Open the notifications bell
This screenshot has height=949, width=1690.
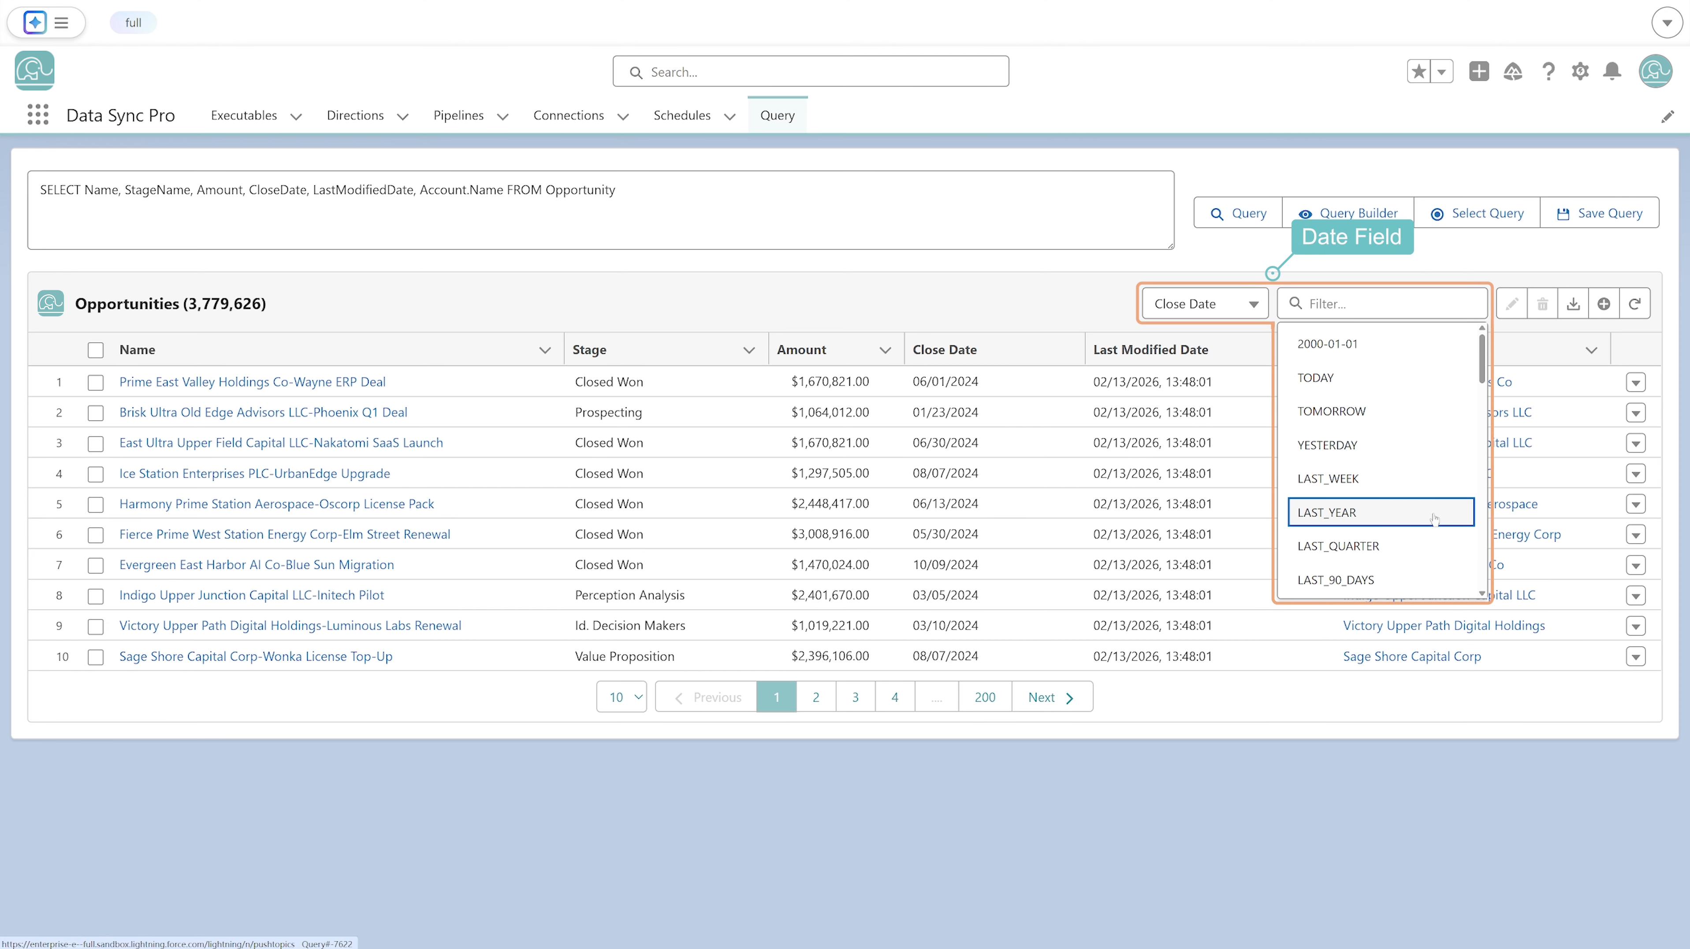(x=1612, y=71)
